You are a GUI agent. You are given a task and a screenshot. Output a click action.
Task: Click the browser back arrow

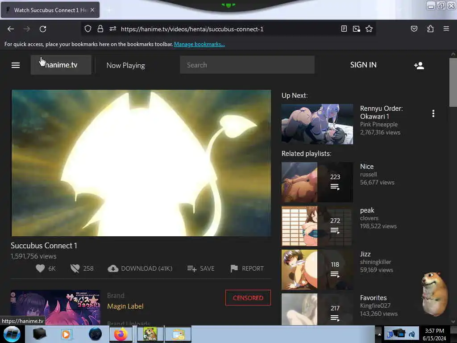tap(11, 29)
